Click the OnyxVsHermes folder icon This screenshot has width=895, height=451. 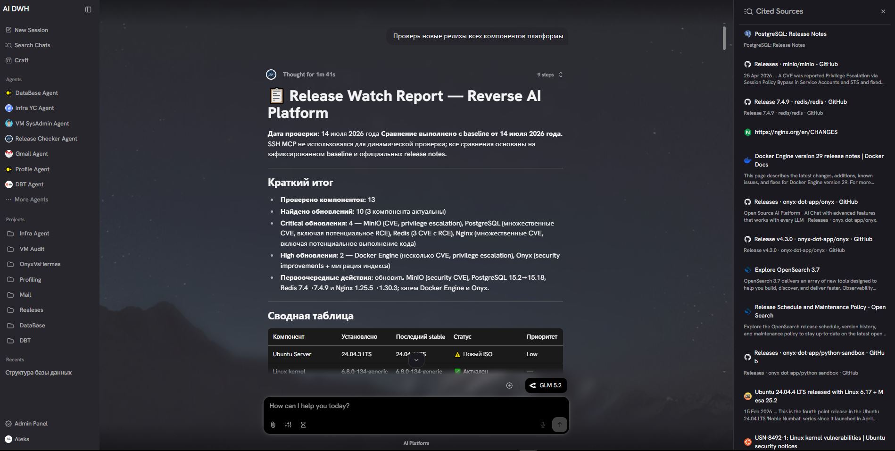[10, 264]
